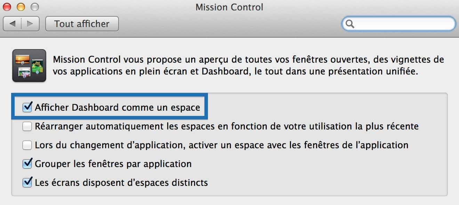Uncheck Afficher Dashboard comme un espace
The width and height of the screenshot is (459, 205).
27,107
